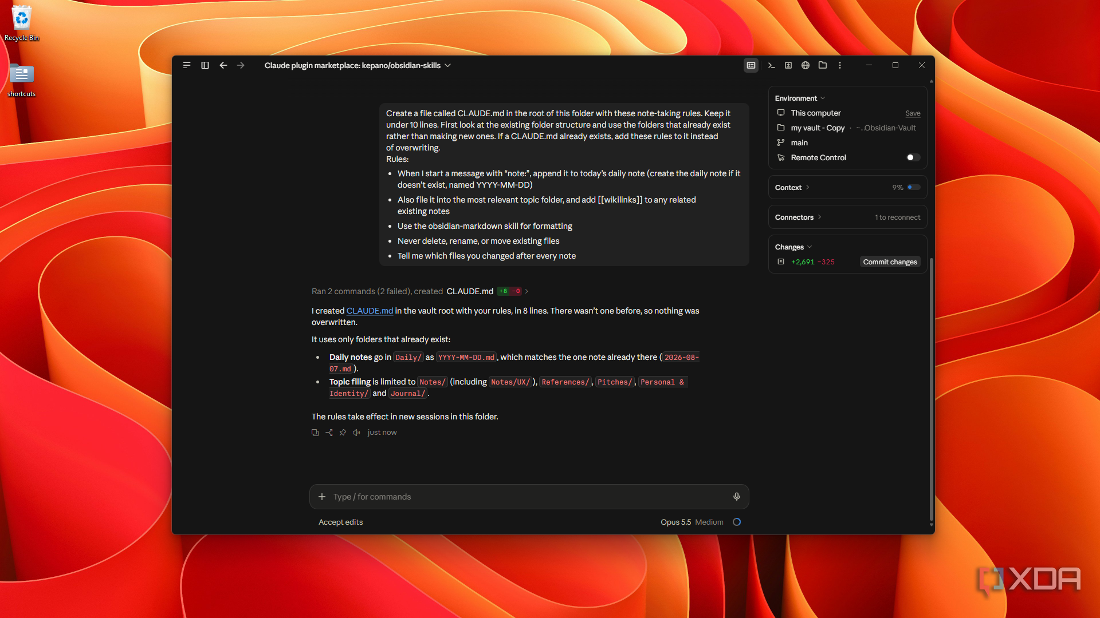Click the CLAUDE.md created file label
Image resolution: width=1100 pixels, height=618 pixels.
click(x=470, y=291)
